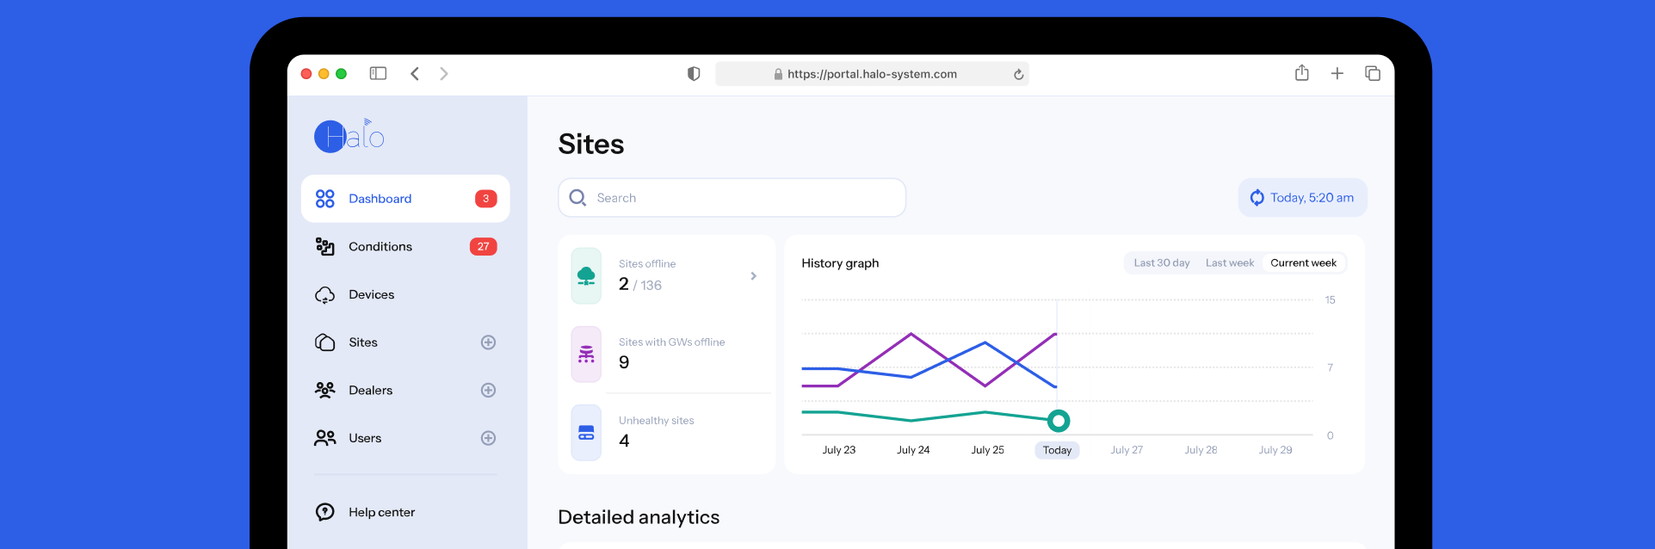Expand Users with its plus button
Screen dimensions: 1655x549
(x=488, y=438)
